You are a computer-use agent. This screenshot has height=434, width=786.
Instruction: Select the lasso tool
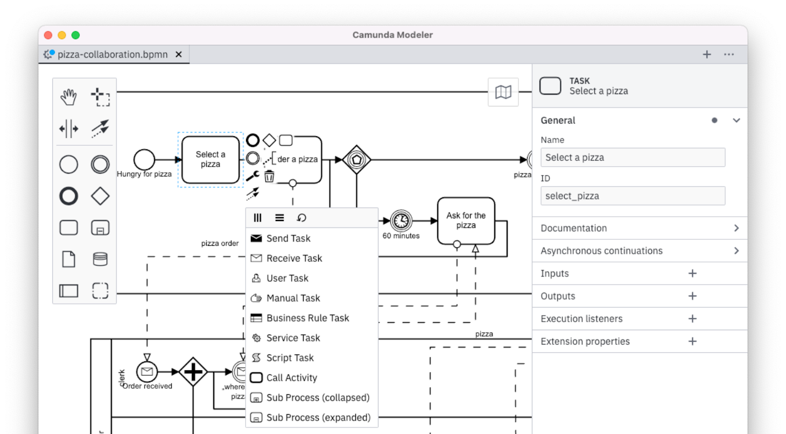[100, 97]
